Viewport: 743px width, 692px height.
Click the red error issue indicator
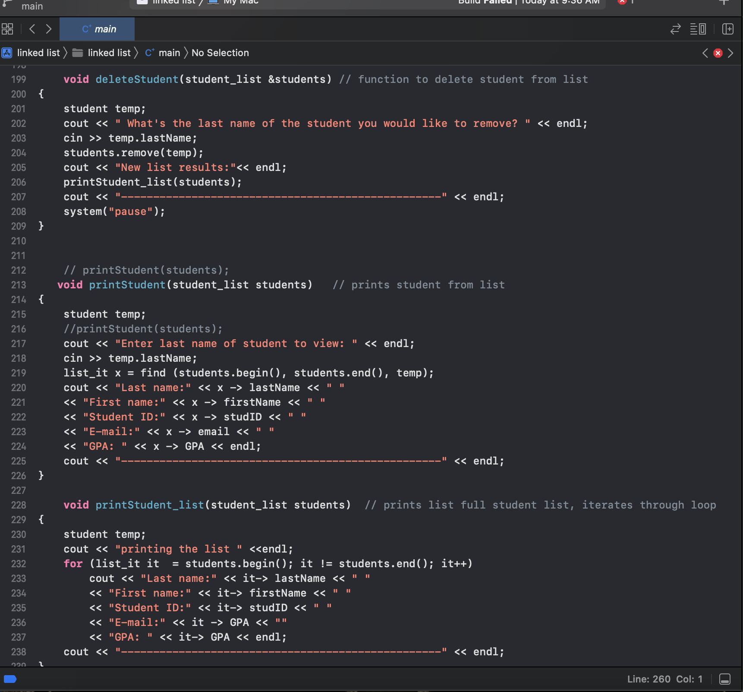pyautogui.click(x=718, y=53)
